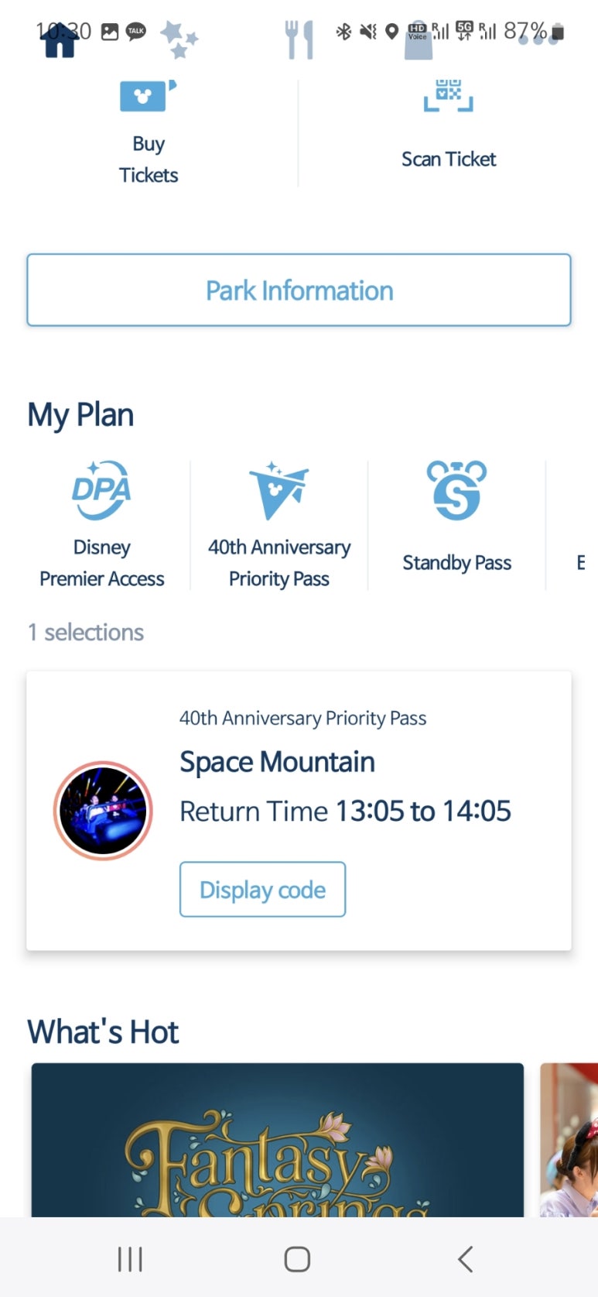The height and width of the screenshot is (1297, 598).
Task: Select the Disney Premier Access icon
Action: (x=101, y=490)
